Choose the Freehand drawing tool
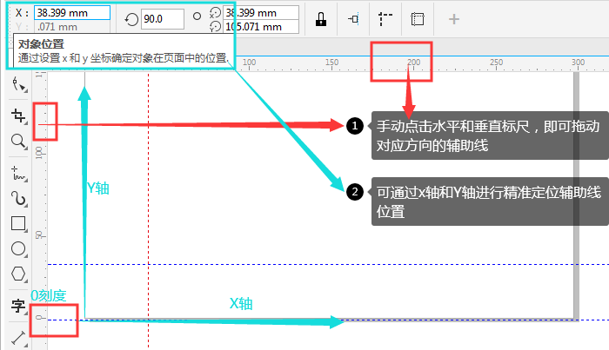The image size is (609, 350). 18,174
